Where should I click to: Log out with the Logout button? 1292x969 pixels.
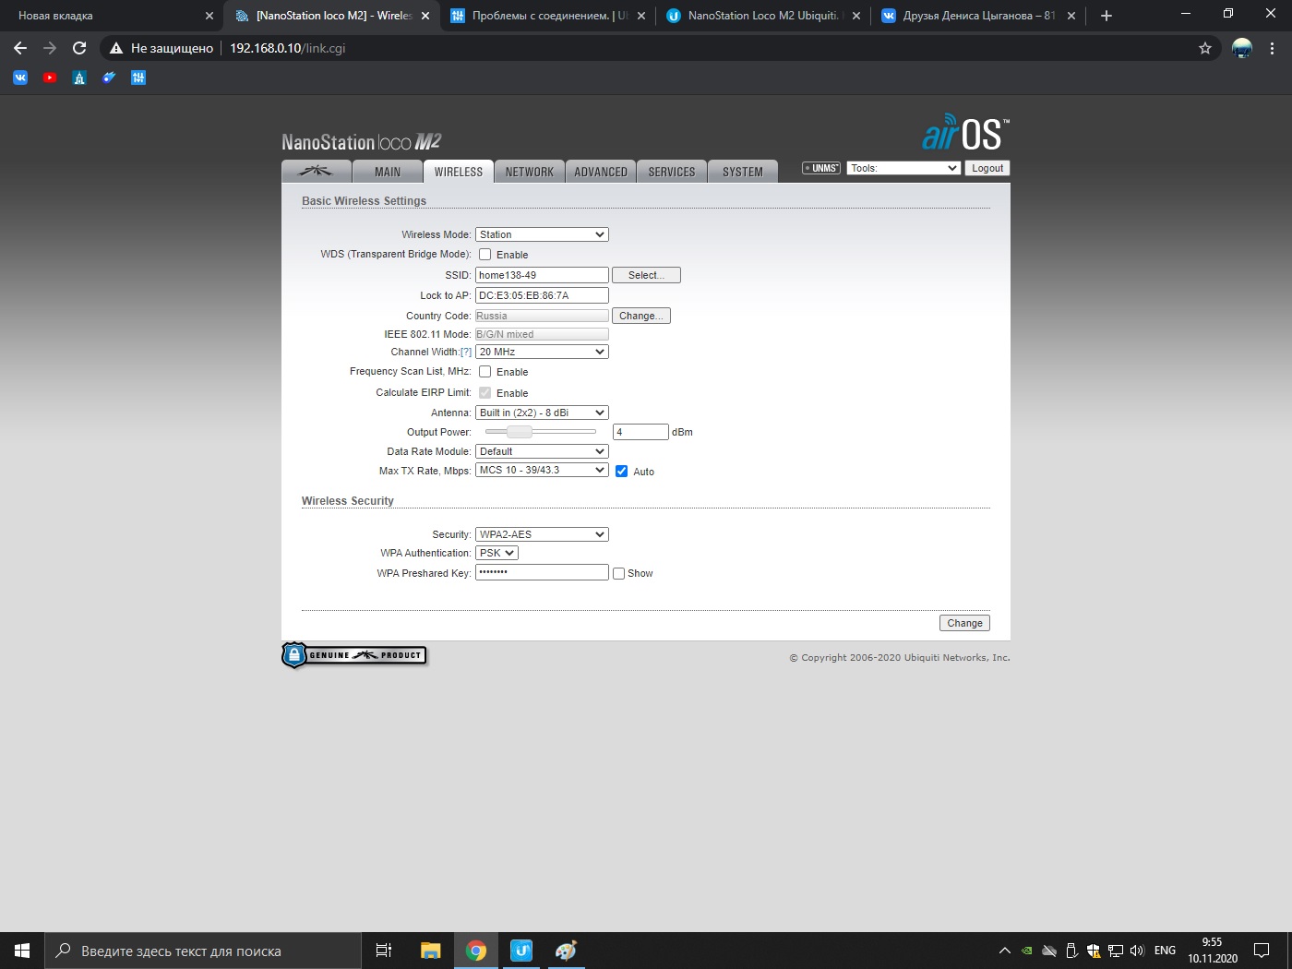(x=987, y=168)
